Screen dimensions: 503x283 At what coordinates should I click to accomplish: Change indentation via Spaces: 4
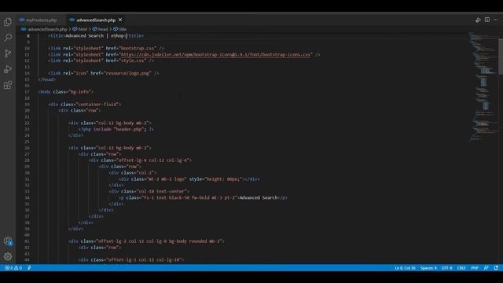click(x=428, y=268)
